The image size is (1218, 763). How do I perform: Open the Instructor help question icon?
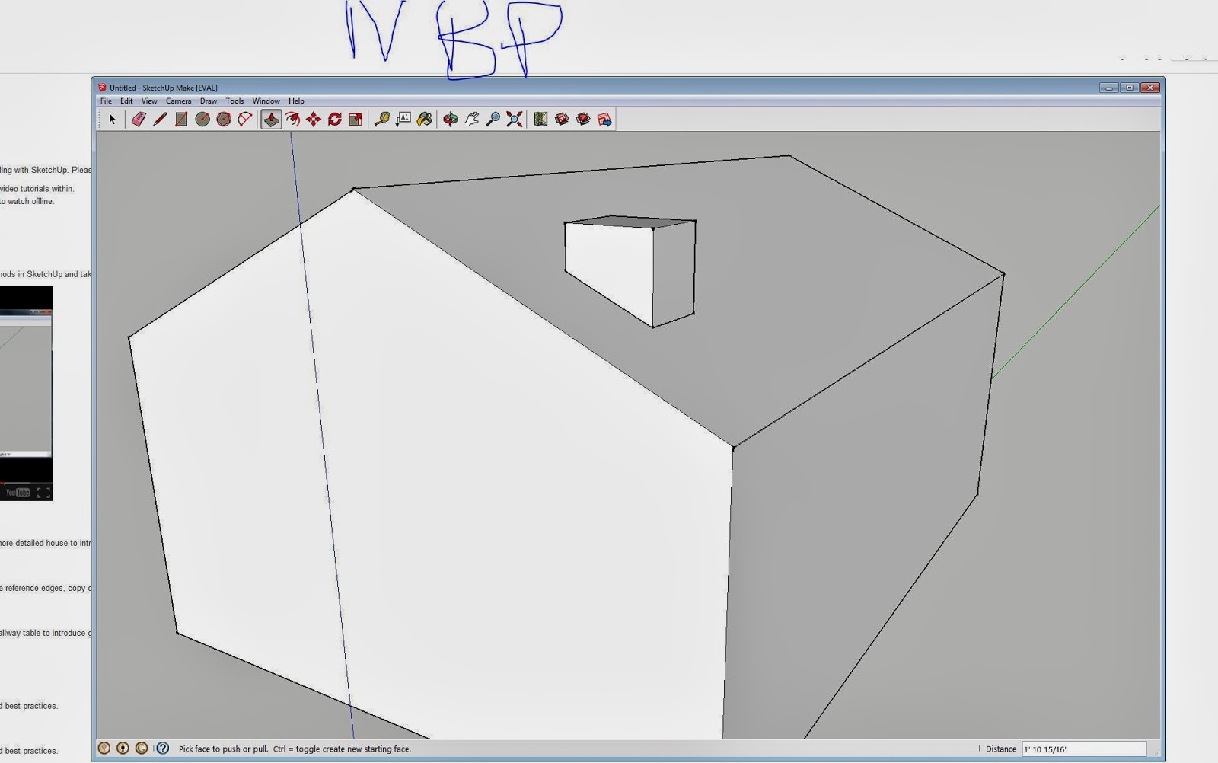(163, 749)
